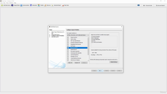The image size is (167, 94).
Task: Click the Deselect All button
Action: coord(77,63)
